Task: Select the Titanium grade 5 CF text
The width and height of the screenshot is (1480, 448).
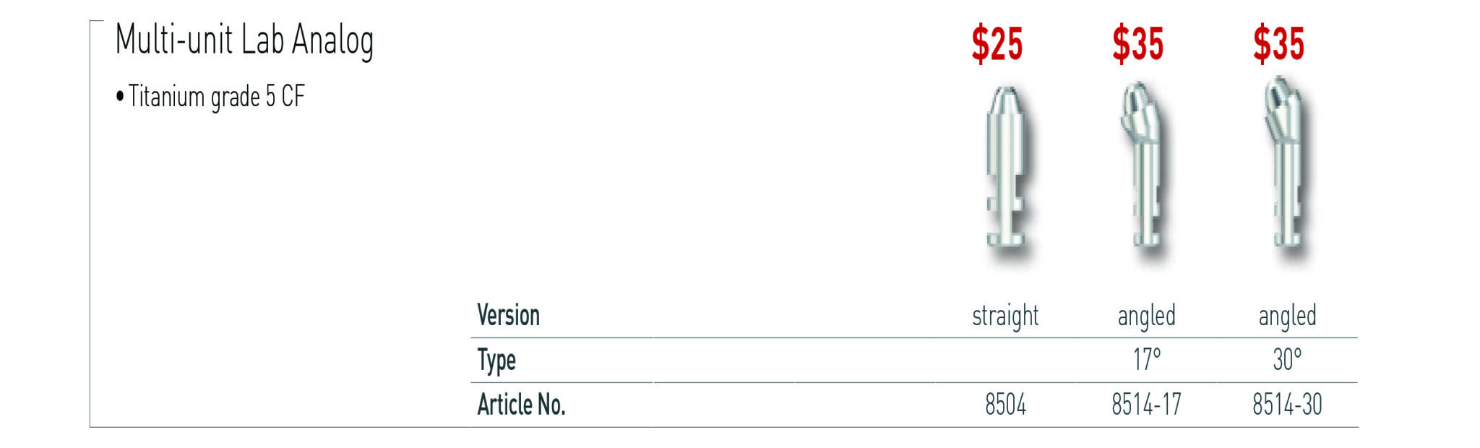Action: (215, 97)
